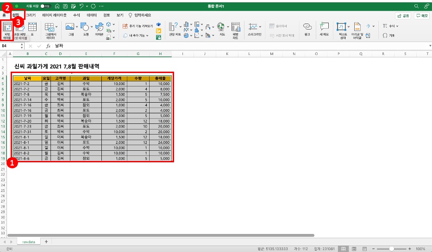Open the Data (데이터) ribbon tab

92,15
